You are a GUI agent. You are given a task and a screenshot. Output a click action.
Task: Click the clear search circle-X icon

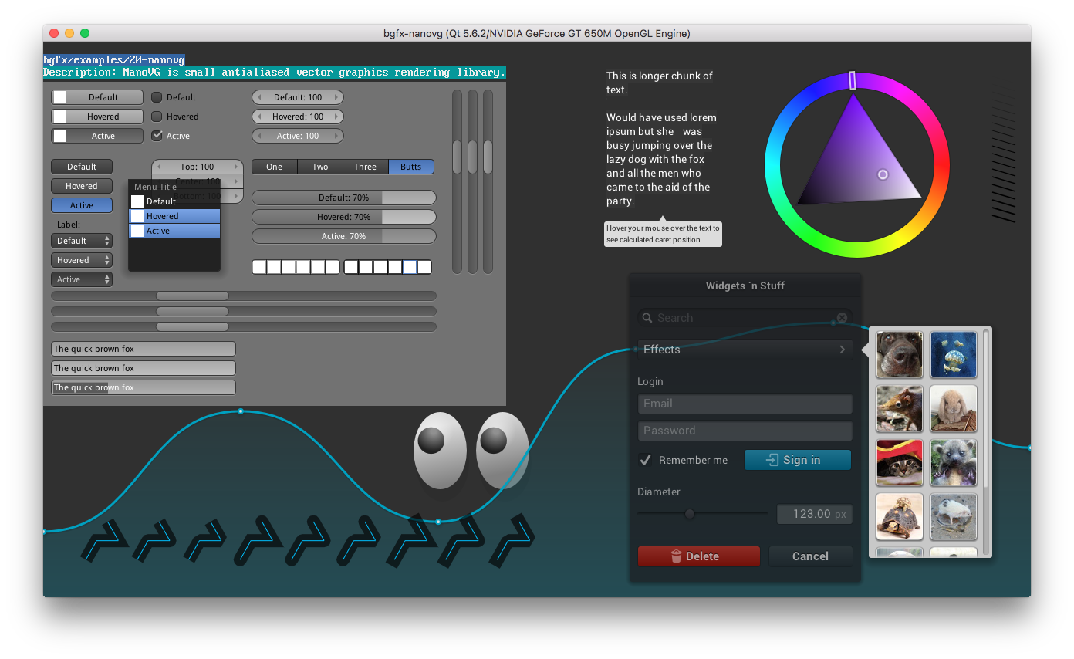point(842,318)
